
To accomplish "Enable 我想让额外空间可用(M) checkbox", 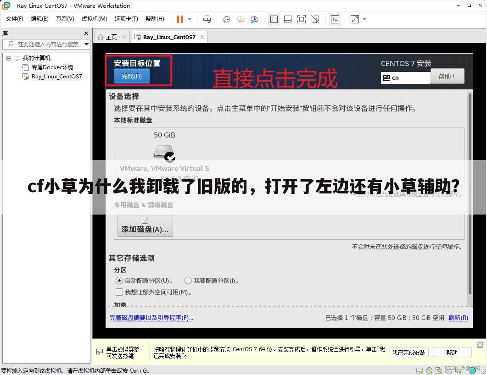I will pyautogui.click(x=119, y=292).
